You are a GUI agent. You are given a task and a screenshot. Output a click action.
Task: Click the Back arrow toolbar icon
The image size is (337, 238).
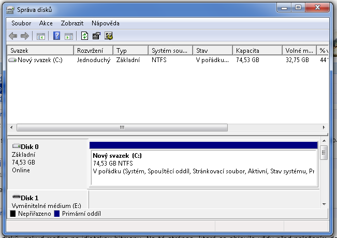[13, 36]
